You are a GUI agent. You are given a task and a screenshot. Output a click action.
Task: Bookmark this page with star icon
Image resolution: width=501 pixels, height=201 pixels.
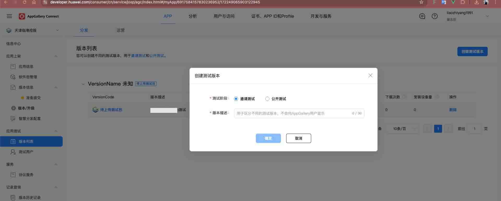[421, 2]
